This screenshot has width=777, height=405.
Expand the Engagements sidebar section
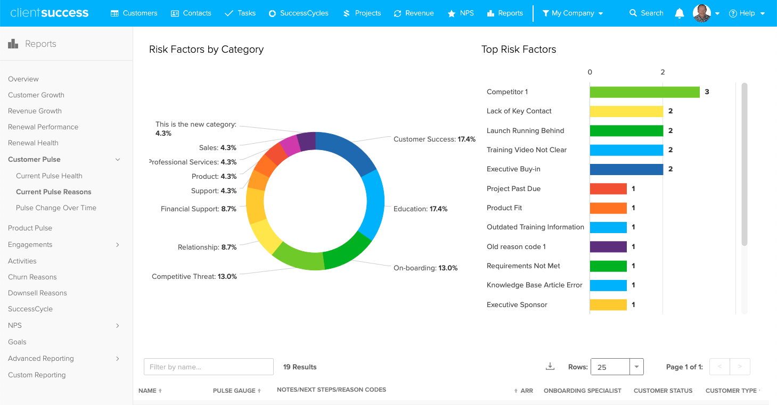[x=118, y=245]
